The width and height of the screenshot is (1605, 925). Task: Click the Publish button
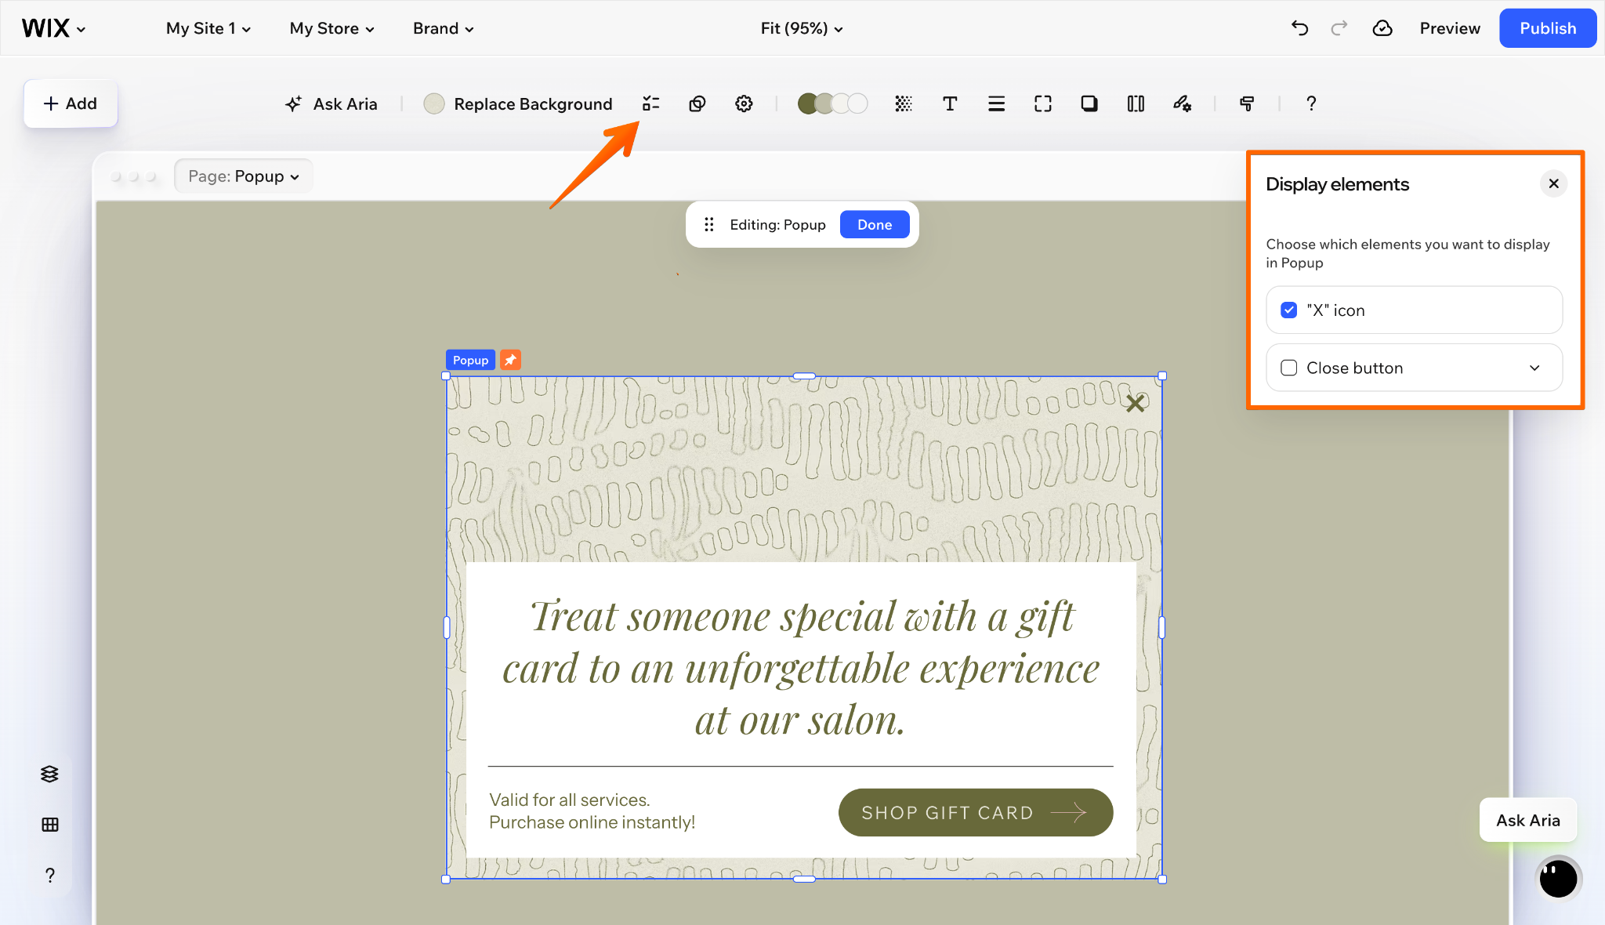point(1547,28)
